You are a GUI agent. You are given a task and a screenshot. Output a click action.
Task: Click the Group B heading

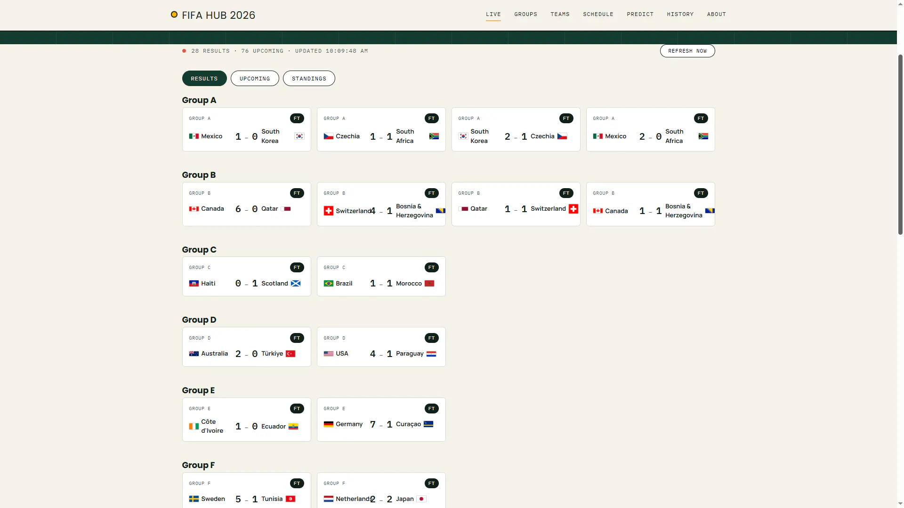[199, 175]
